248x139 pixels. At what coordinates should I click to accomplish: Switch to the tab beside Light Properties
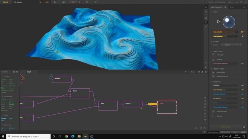coord(232,7)
